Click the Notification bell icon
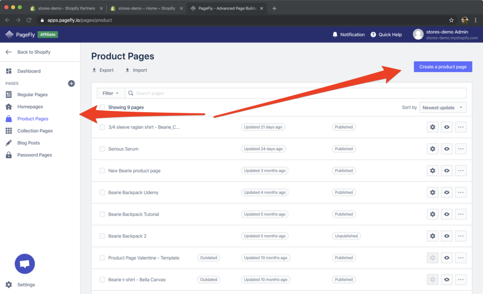 [x=335, y=34]
